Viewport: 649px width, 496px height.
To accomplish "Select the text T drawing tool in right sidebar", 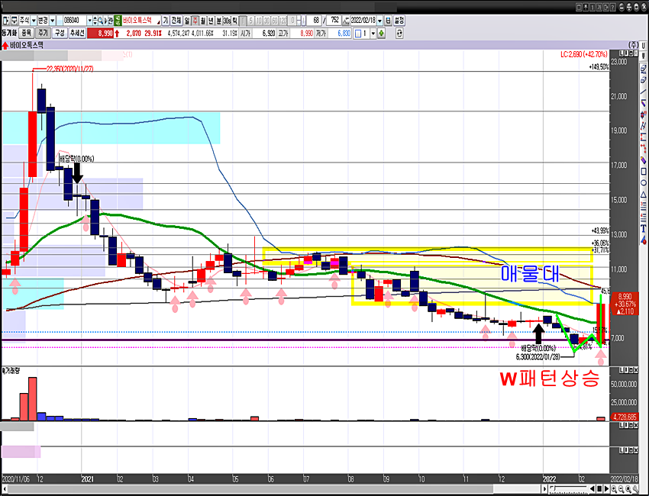I will pyautogui.click(x=644, y=228).
